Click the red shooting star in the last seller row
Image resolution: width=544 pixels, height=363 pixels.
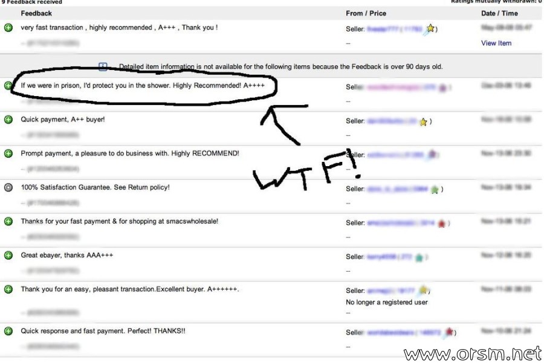tap(448, 332)
